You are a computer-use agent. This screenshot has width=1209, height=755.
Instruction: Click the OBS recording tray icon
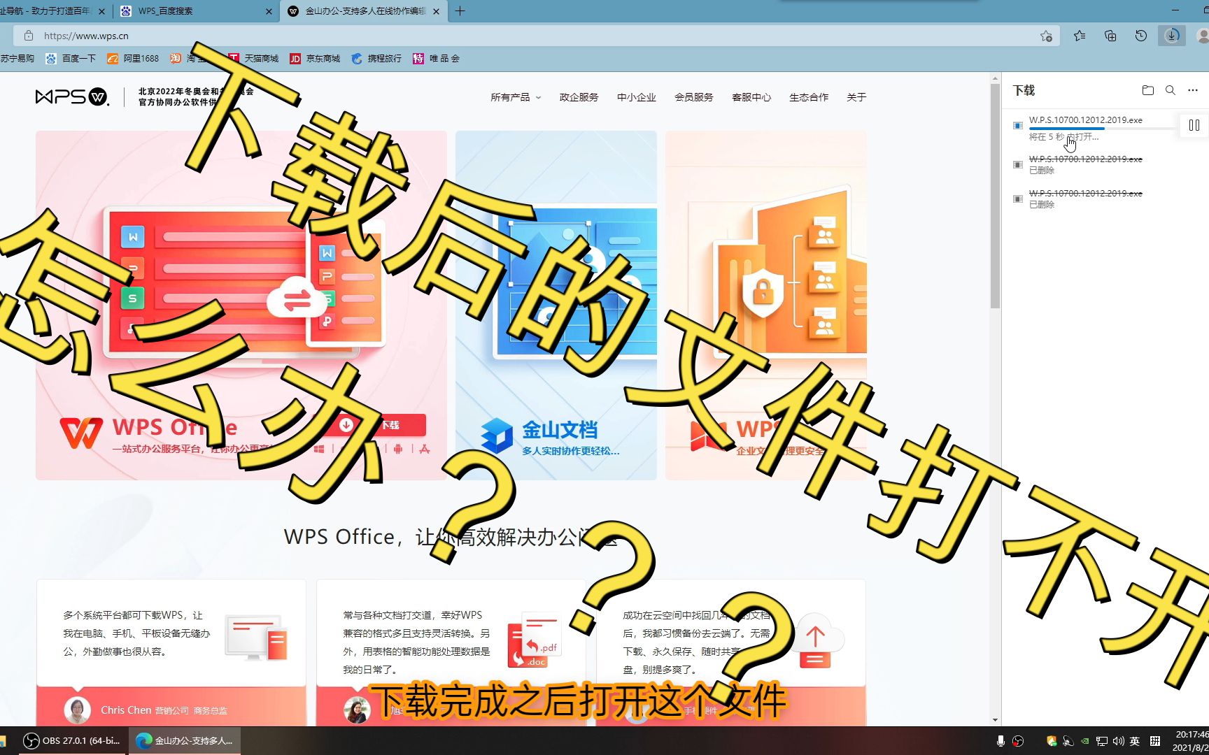tap(1018, 741)
